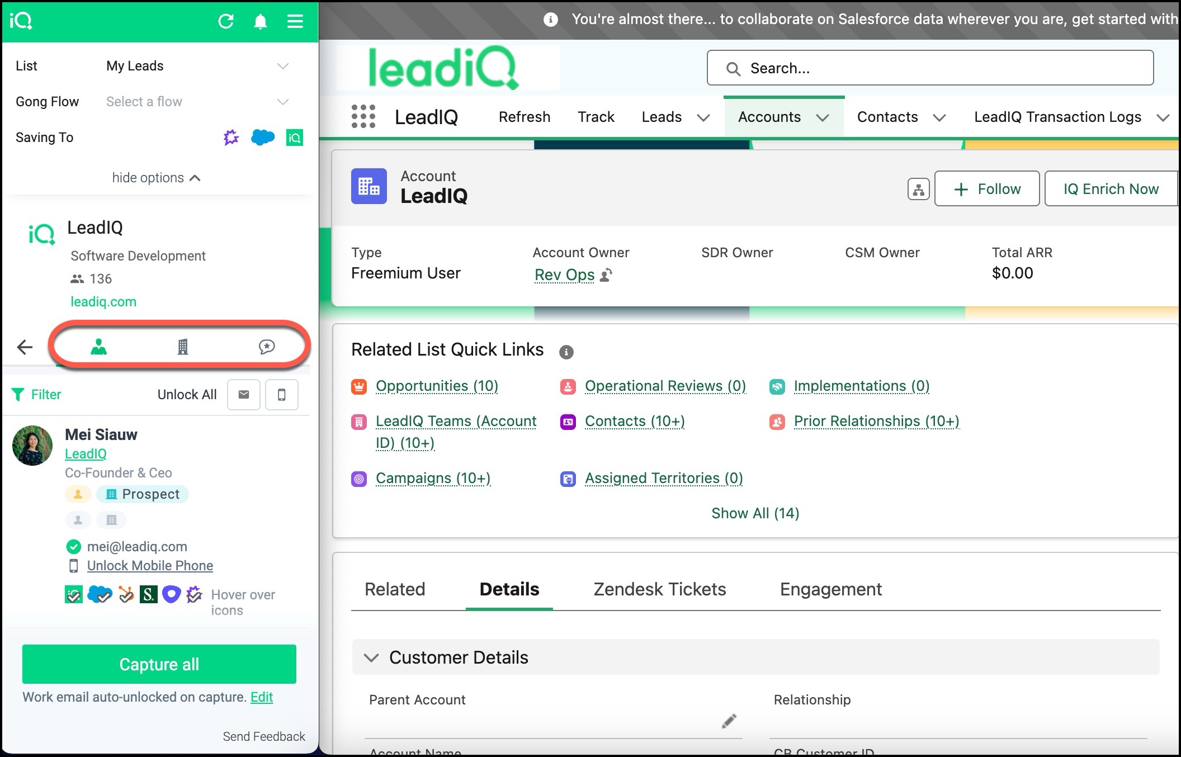The image size is (1181, 757).
Task: Click the gray building badge icon
Action: [x=111, y=520]
